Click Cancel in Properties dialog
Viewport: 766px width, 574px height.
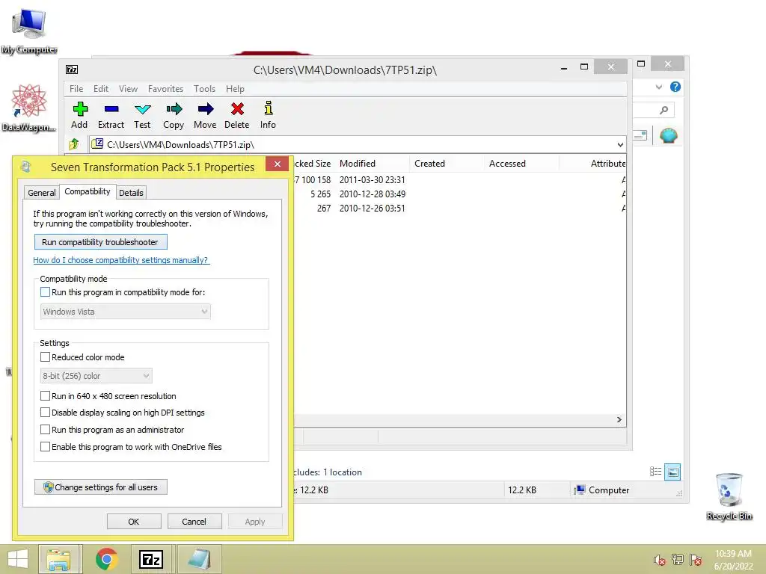click(194, 521)
